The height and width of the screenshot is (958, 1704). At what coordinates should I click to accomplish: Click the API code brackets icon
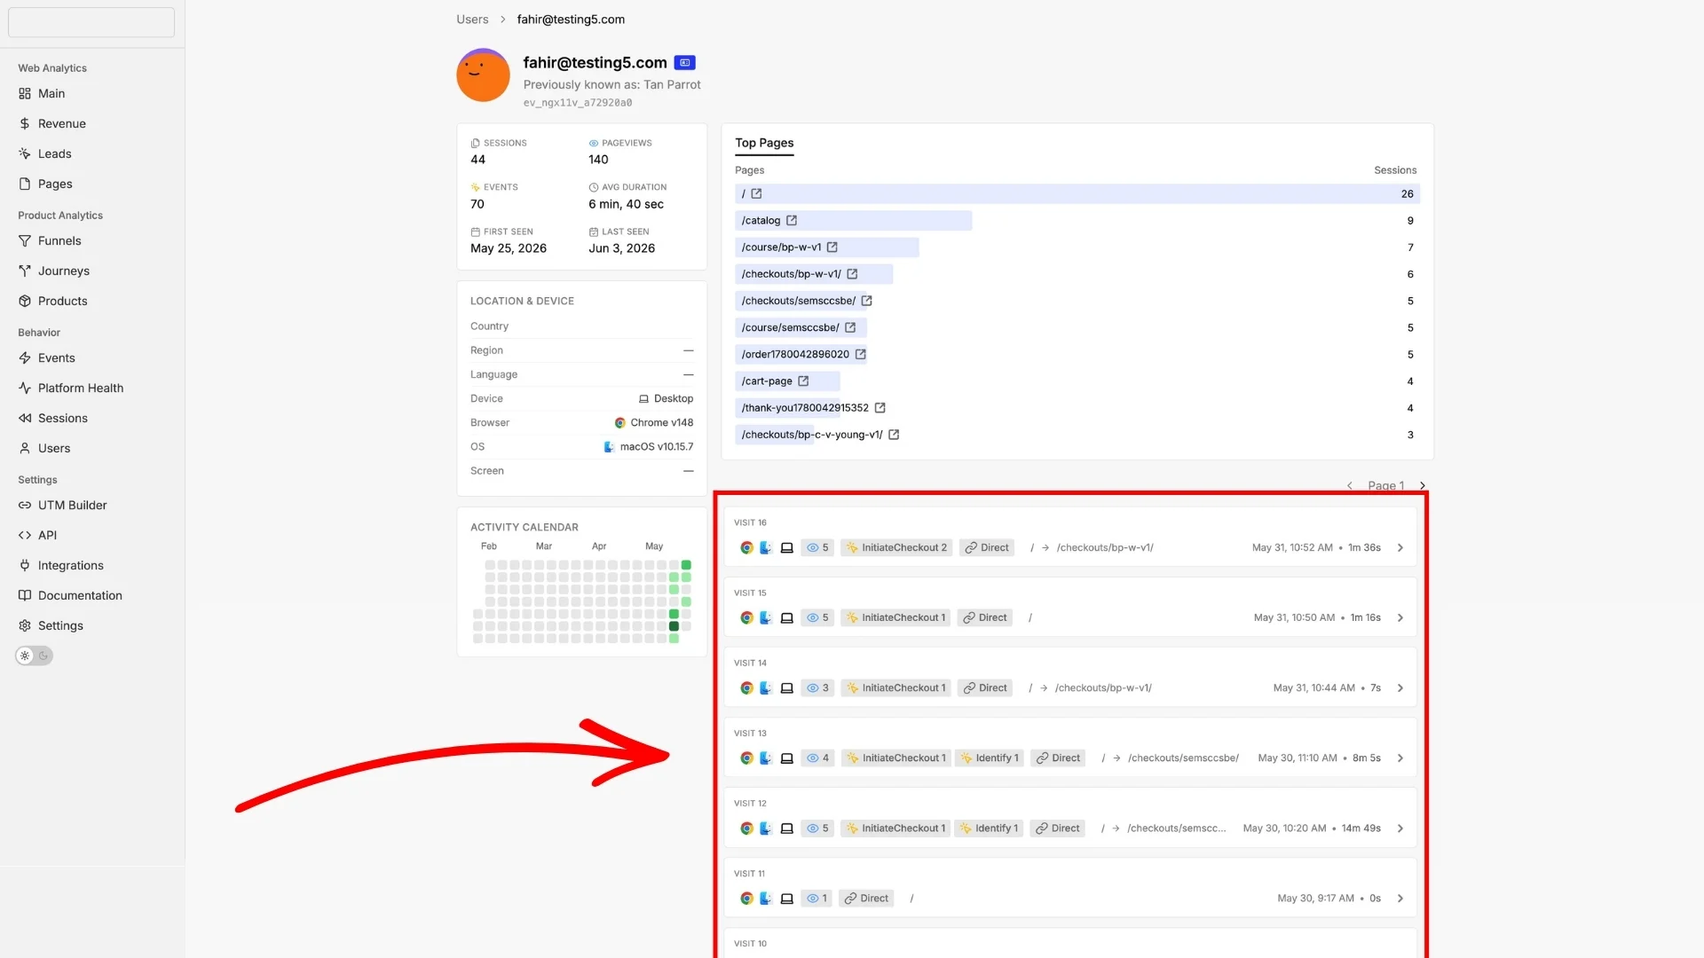[25, 535]
